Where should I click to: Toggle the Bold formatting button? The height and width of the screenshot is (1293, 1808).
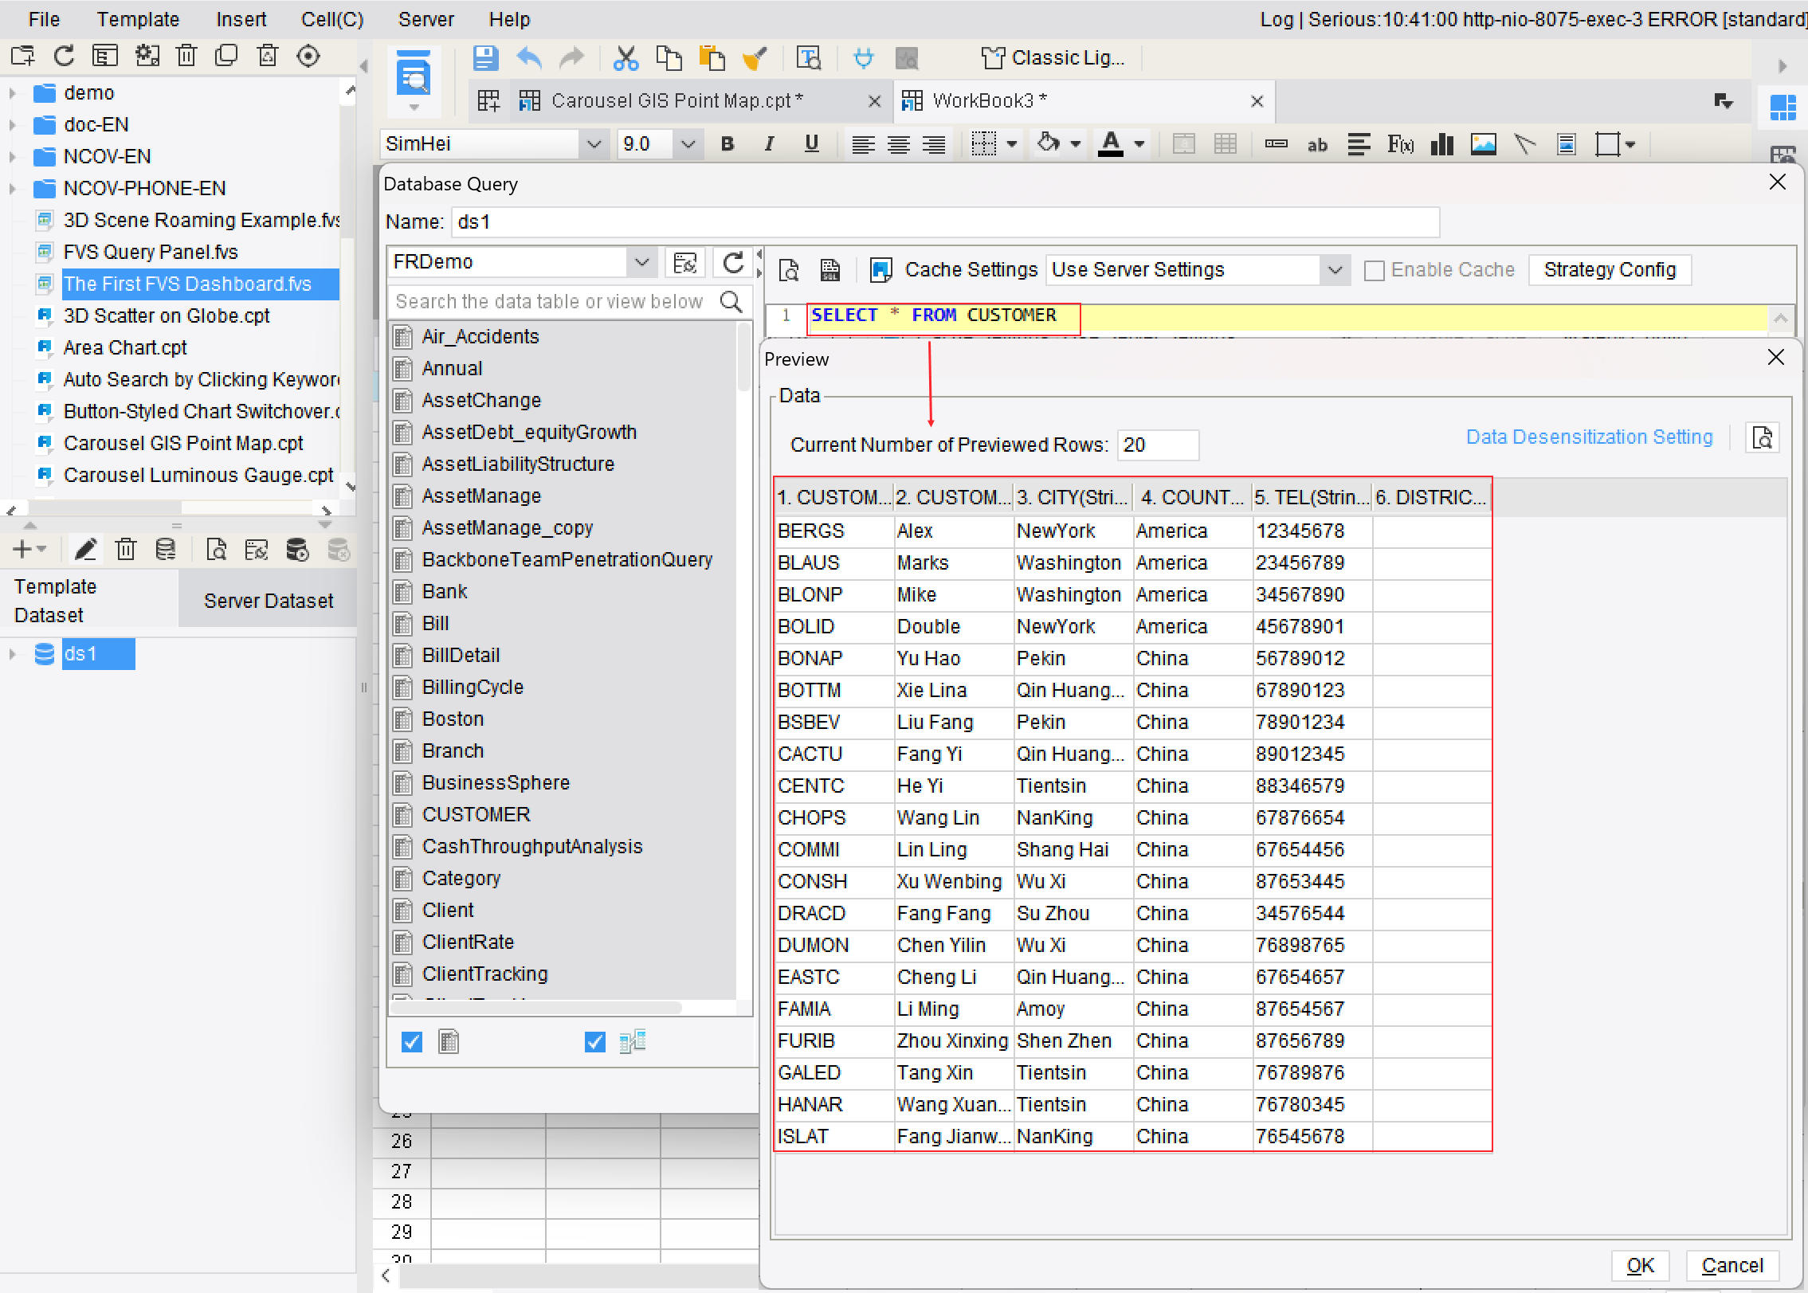click(726, 143)
